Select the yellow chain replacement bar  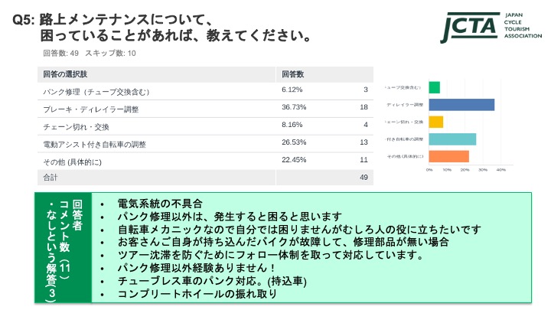(436, 122)
